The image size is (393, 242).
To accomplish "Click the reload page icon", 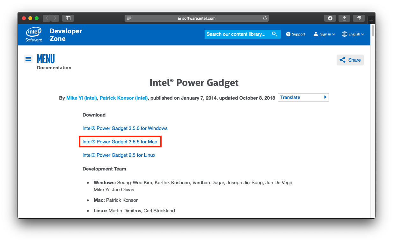I will (265, 18).
